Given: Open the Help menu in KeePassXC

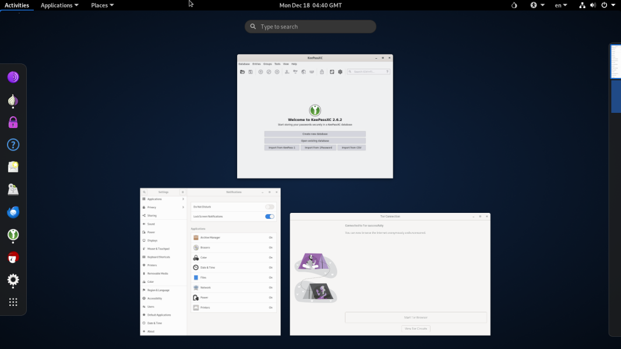Looking at the screenshot, I should coord(294,64).
